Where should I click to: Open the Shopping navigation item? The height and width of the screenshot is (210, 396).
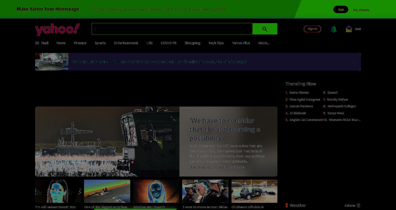pyautogui.click(x=192, y=43)
